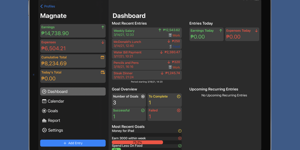Click the Goals star icon in sidebar
Viewport: 300px width, 150px height.
click(44, 111)
